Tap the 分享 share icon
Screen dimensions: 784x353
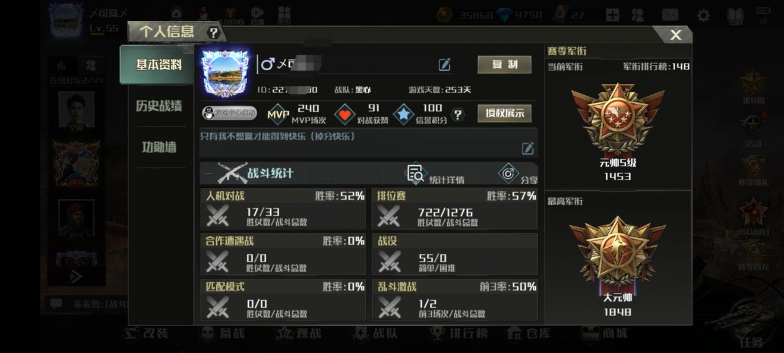[x=508, y=173]
